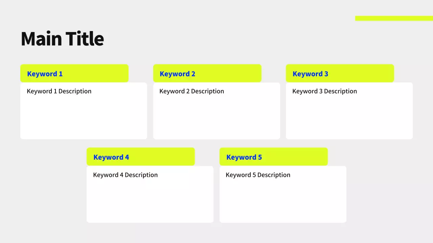Select the Keyword 4 heading label
Viewport: 433px width, 243px height.
click(111, 157)
